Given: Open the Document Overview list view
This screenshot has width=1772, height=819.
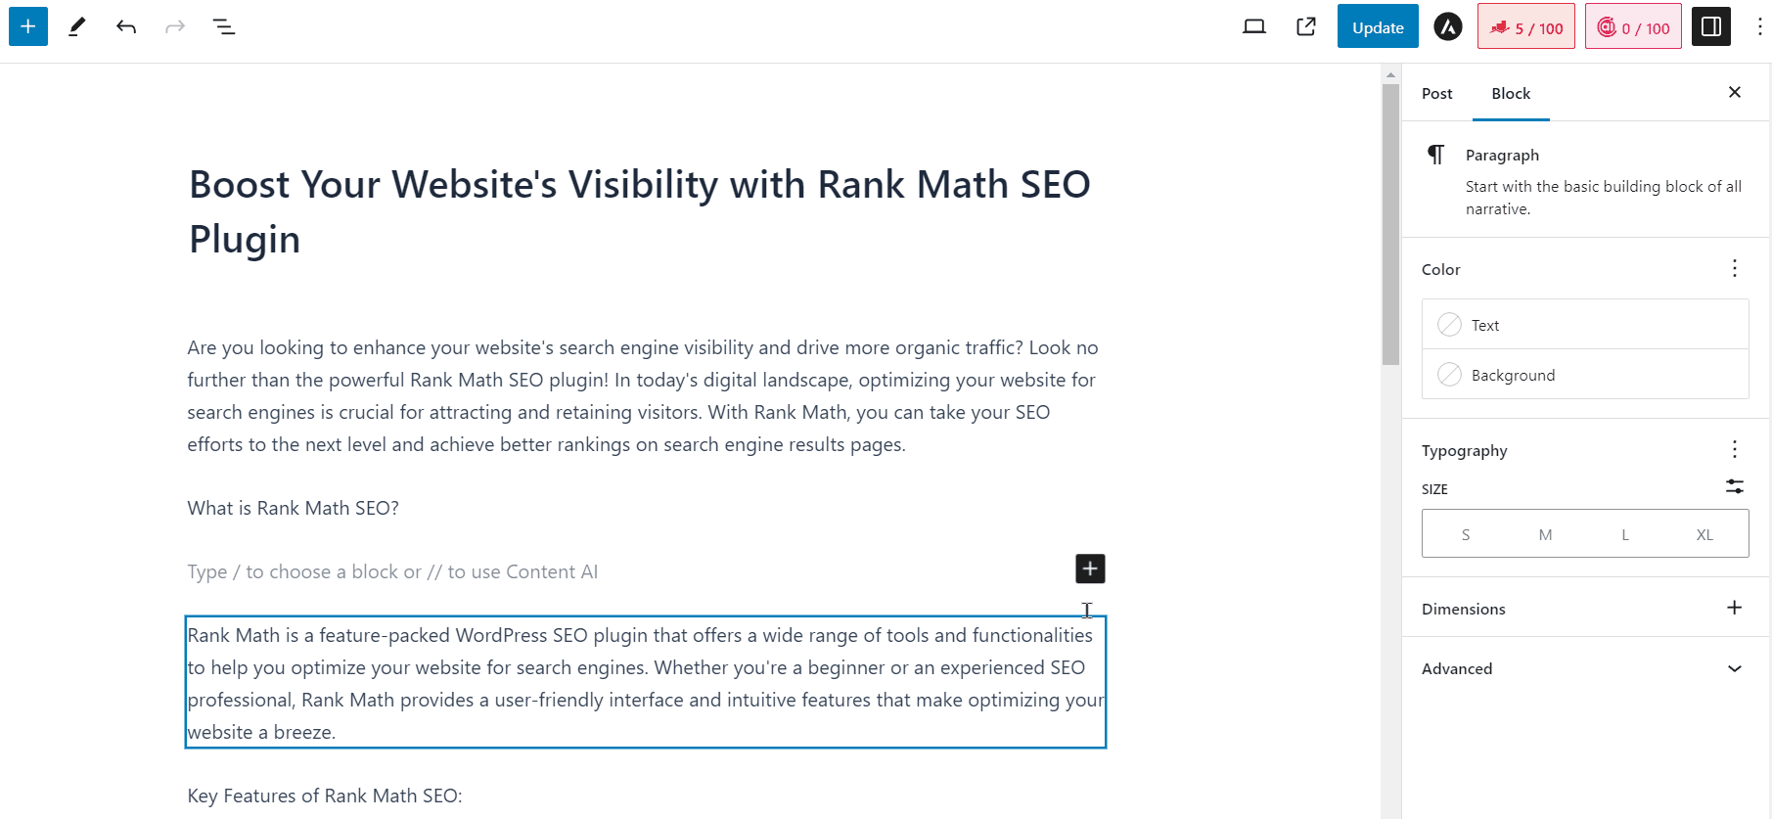Looking at the screenshot, I should [224, 27].
